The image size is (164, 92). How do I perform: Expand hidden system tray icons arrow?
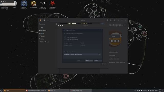tap(148, 90)
